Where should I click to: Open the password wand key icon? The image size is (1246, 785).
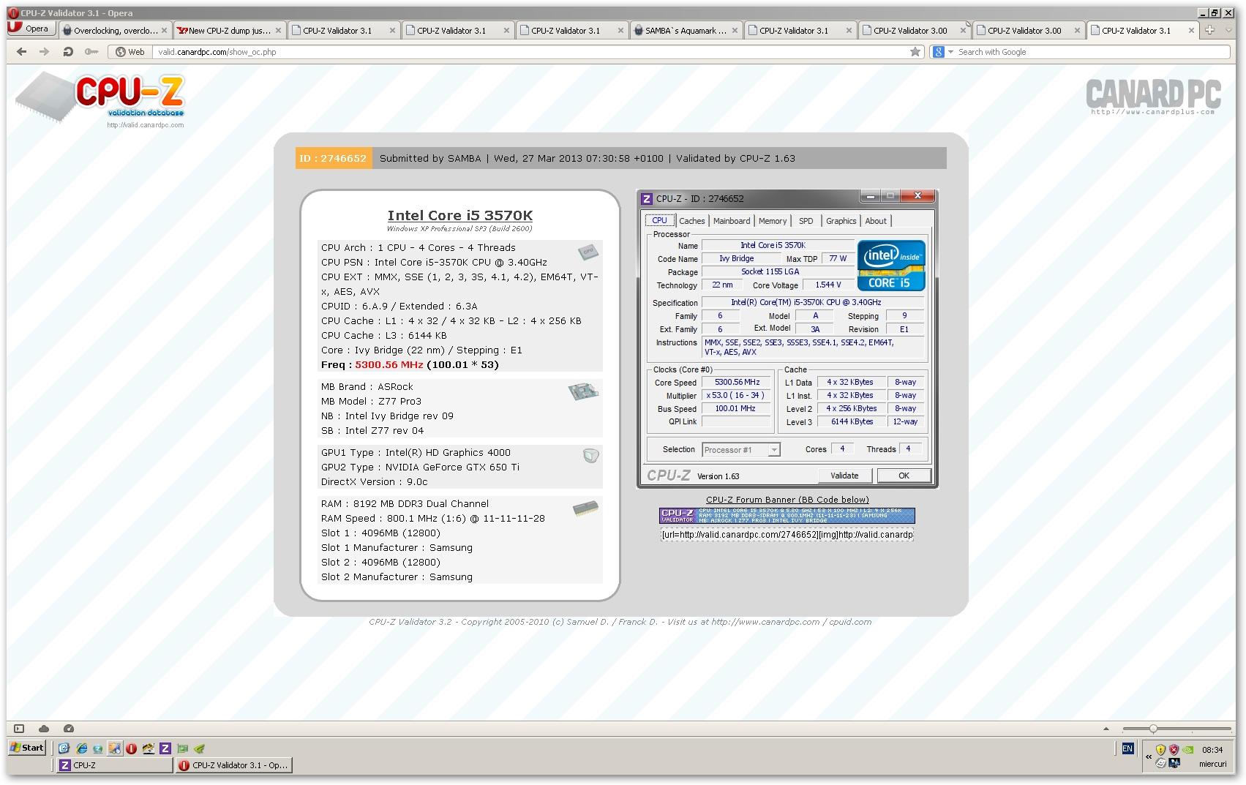[91, 52]
